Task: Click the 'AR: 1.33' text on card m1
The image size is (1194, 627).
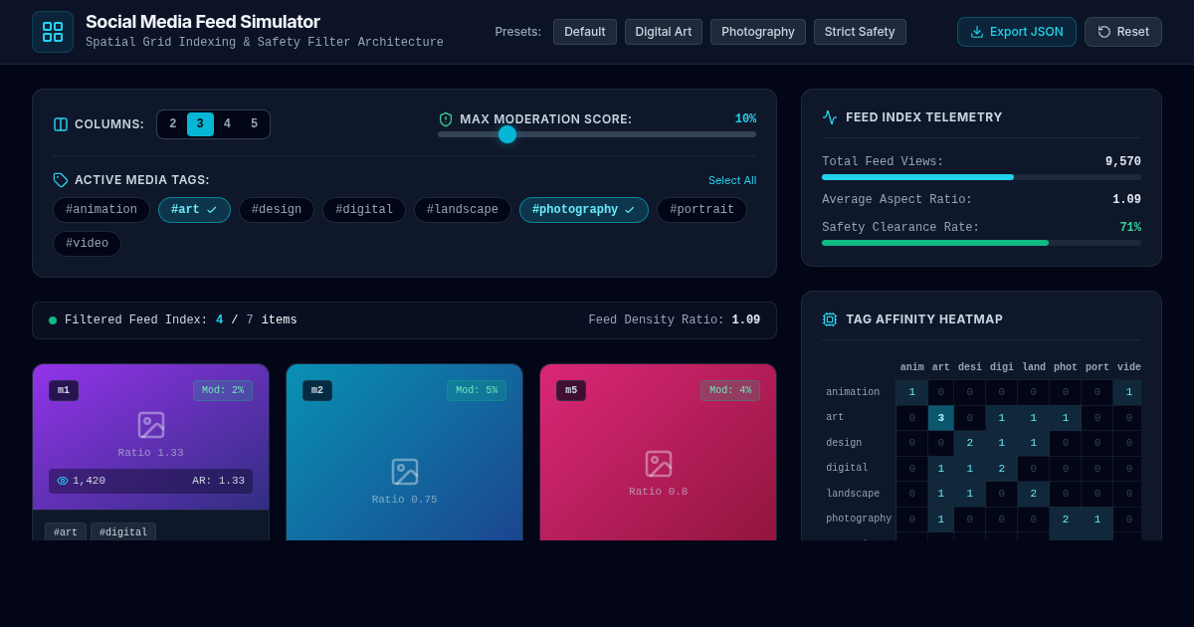Action: tap(219, 481)
